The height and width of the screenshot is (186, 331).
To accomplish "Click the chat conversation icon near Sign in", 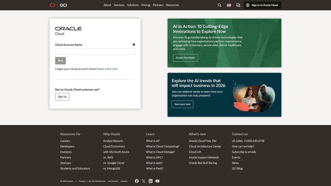I will [x=238, y=5].
